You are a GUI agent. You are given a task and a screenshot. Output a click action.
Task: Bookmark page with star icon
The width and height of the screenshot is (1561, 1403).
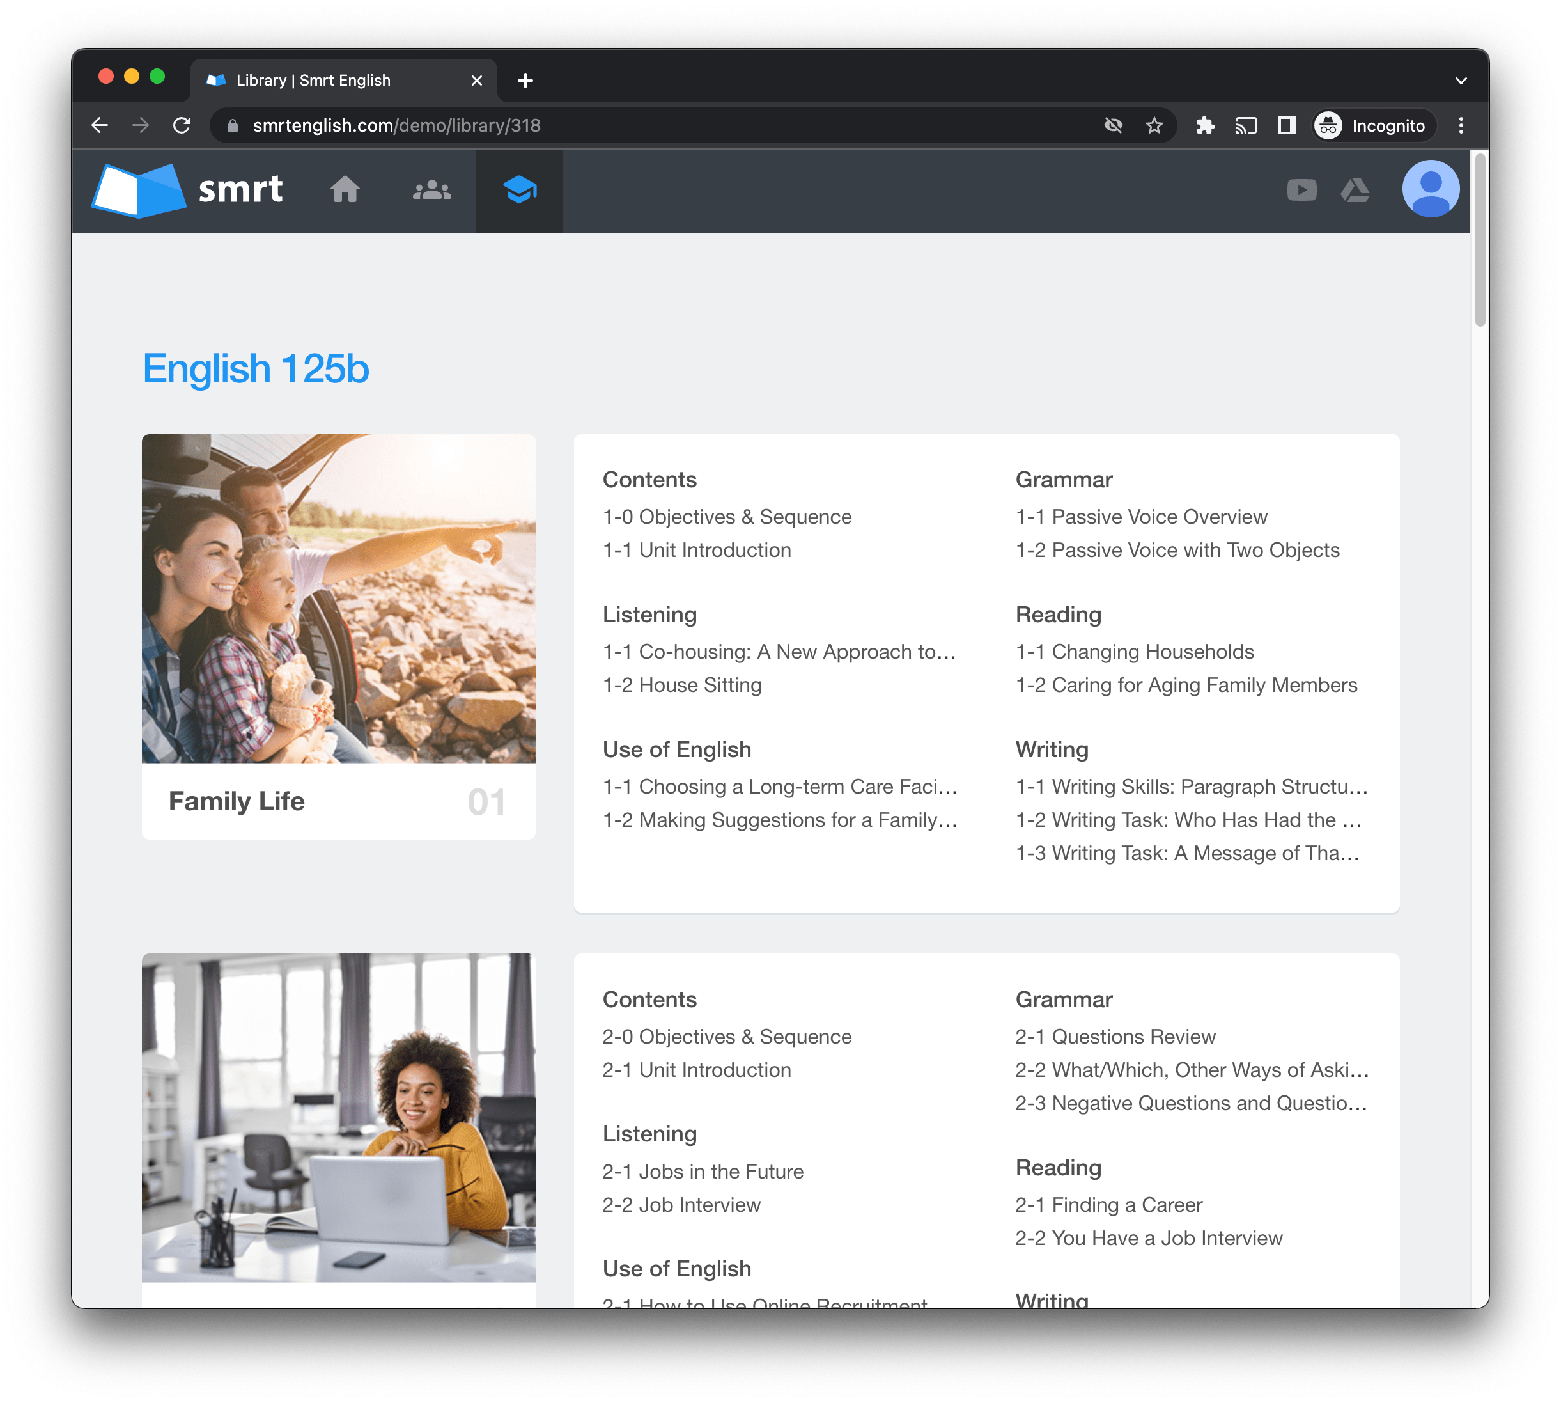pos(1153,125)
